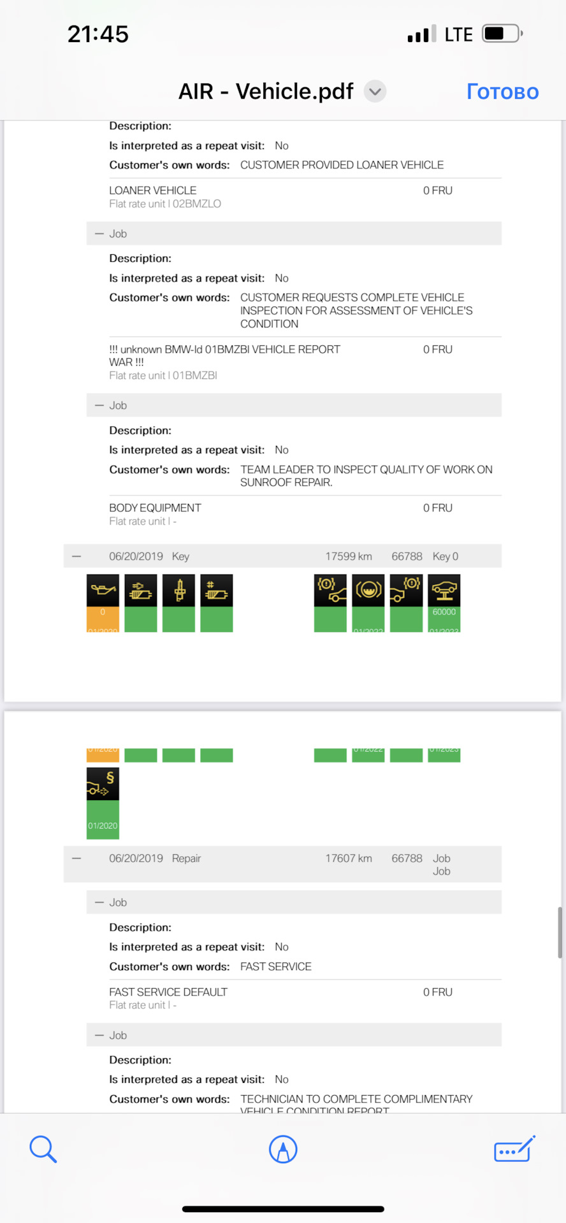Screen dimensions: 566x1223
Task: Collapse the FAST SERVICE Job section
Action: pyautogui.click(x=99, y=902)
